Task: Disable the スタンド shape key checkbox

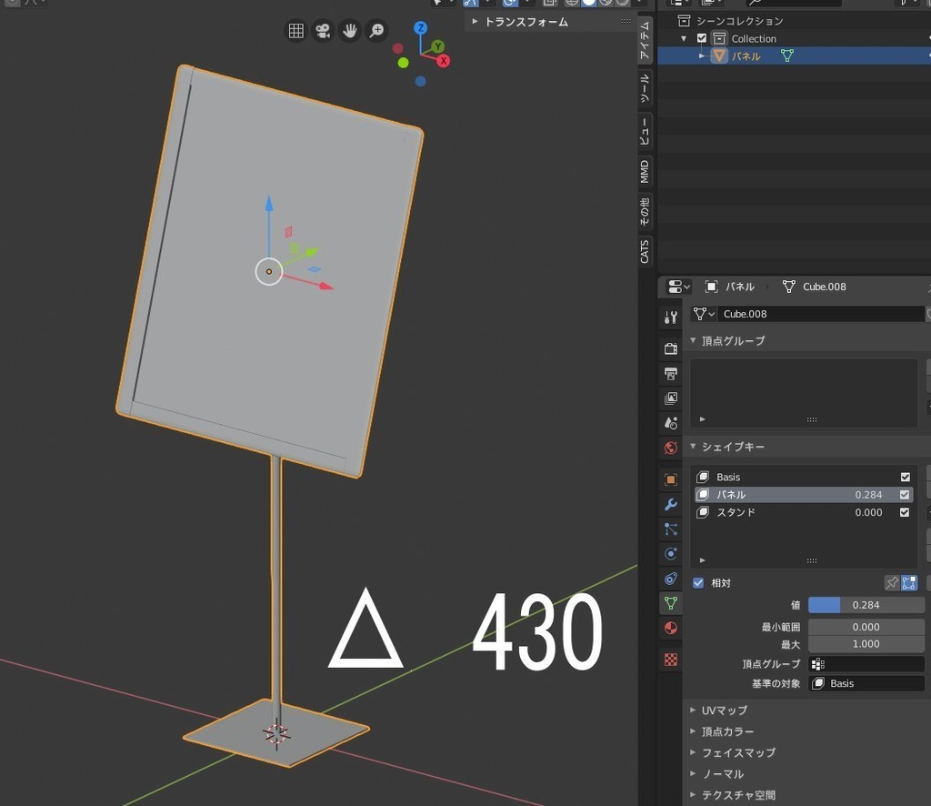Action: 905,512
